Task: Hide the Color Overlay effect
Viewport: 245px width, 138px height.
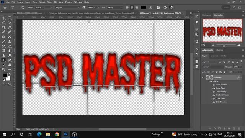Action: 214,92
